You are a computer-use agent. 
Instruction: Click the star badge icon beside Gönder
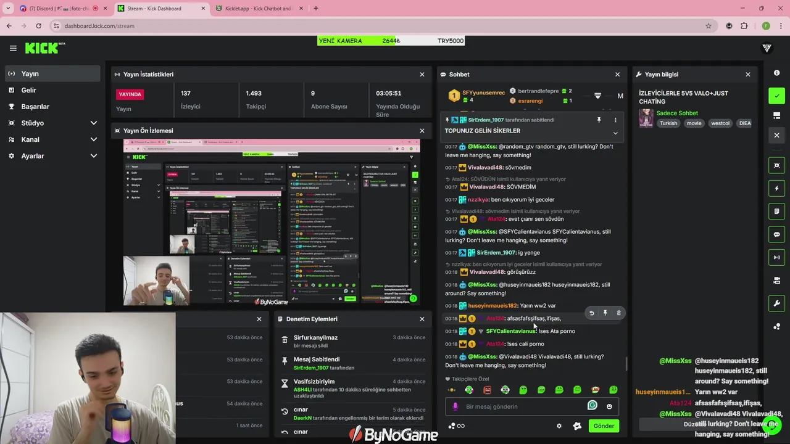click(x=577, y=425)
